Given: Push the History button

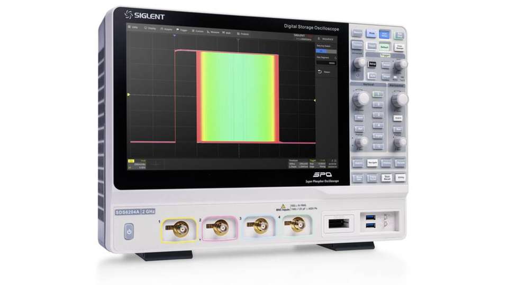Looking at the screenshot, I should click(x=386, y=163).
